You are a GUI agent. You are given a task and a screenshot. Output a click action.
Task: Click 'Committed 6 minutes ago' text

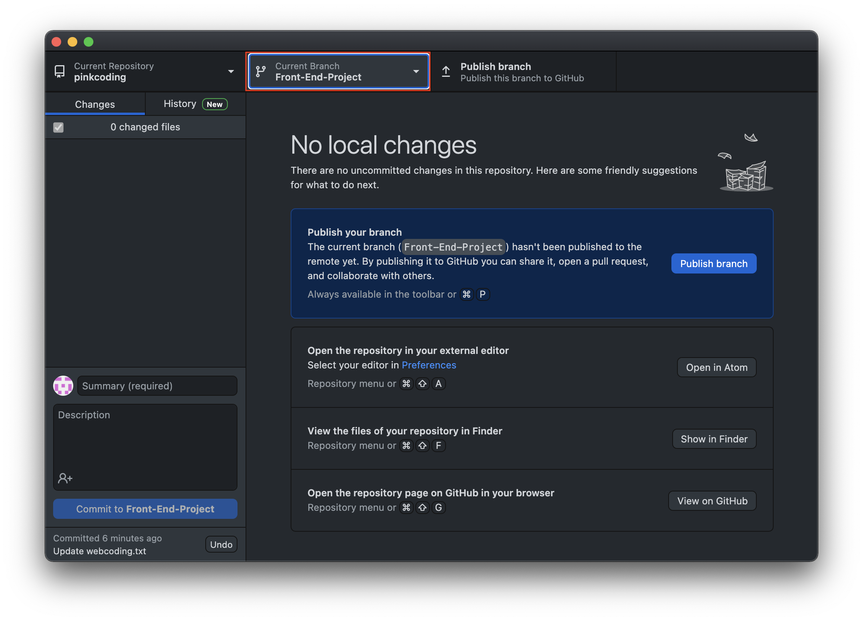coord(107,538)
